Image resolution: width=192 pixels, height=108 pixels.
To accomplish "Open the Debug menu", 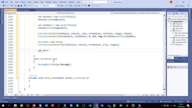I will pyautogui.click(x=36, y=2).
